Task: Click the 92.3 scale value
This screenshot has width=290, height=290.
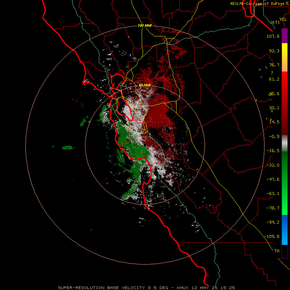Action: 274,51
